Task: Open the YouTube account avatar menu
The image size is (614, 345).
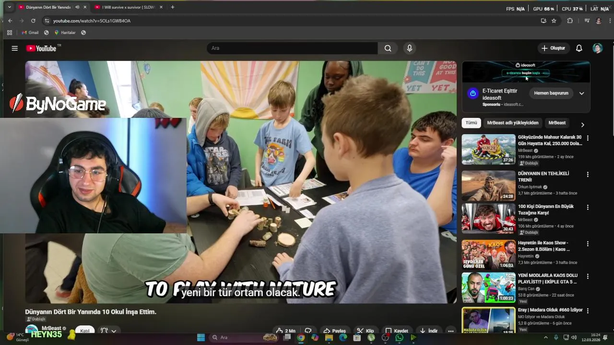Action: [597, 48]
